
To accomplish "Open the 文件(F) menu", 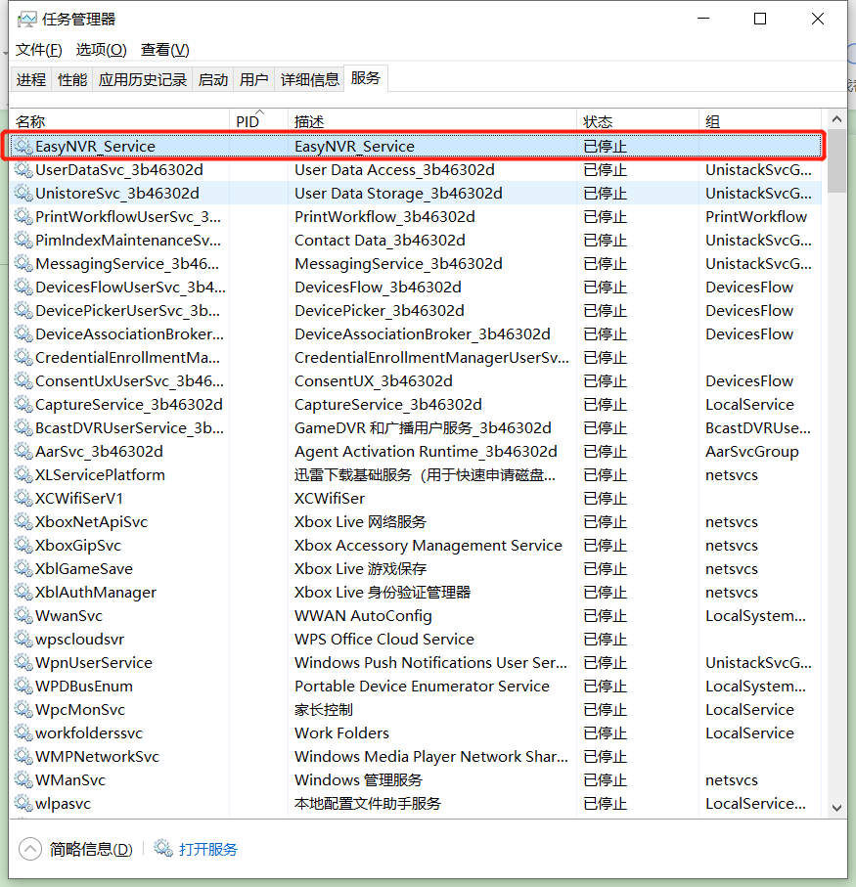I will (x=38, y=50).
